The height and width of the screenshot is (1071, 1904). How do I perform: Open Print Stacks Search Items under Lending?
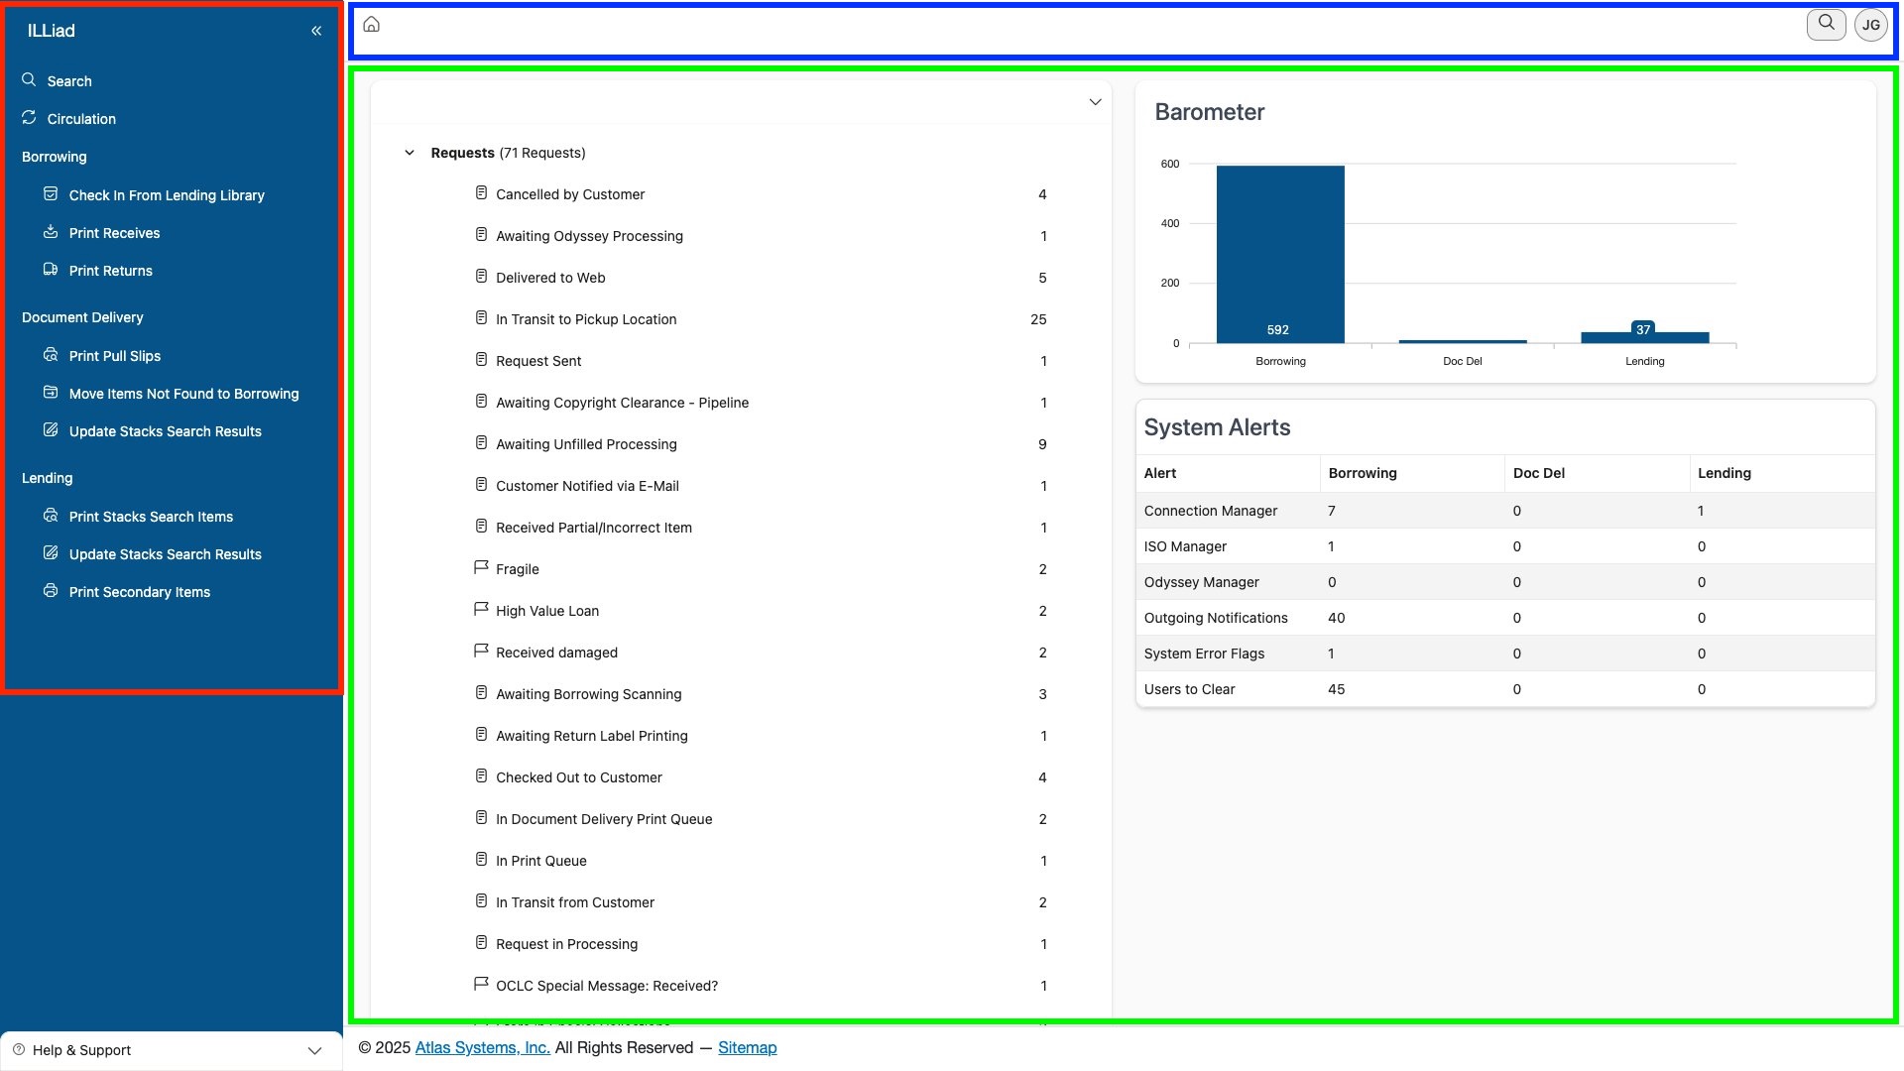tap(151, 517)
